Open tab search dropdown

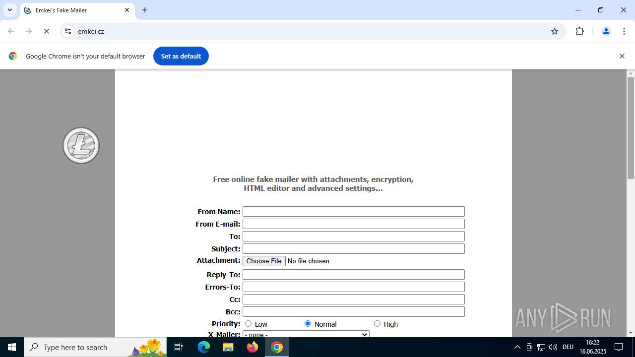click(x=9, y=10)
